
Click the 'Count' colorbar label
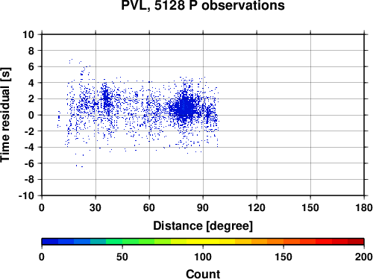[x=203, y=274]
